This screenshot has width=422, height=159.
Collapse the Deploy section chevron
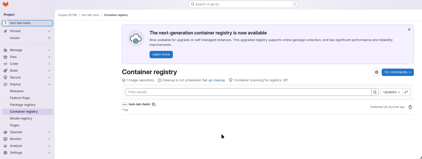pos(49,84)
